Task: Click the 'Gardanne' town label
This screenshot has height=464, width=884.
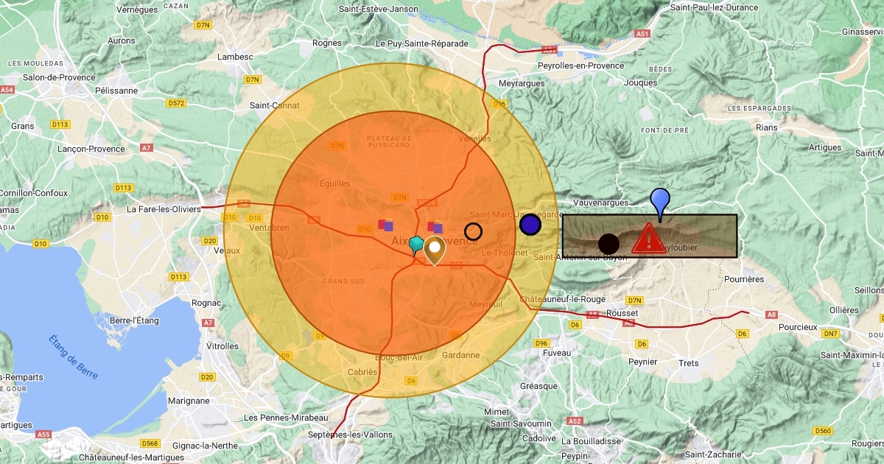Action: point(461,355)
